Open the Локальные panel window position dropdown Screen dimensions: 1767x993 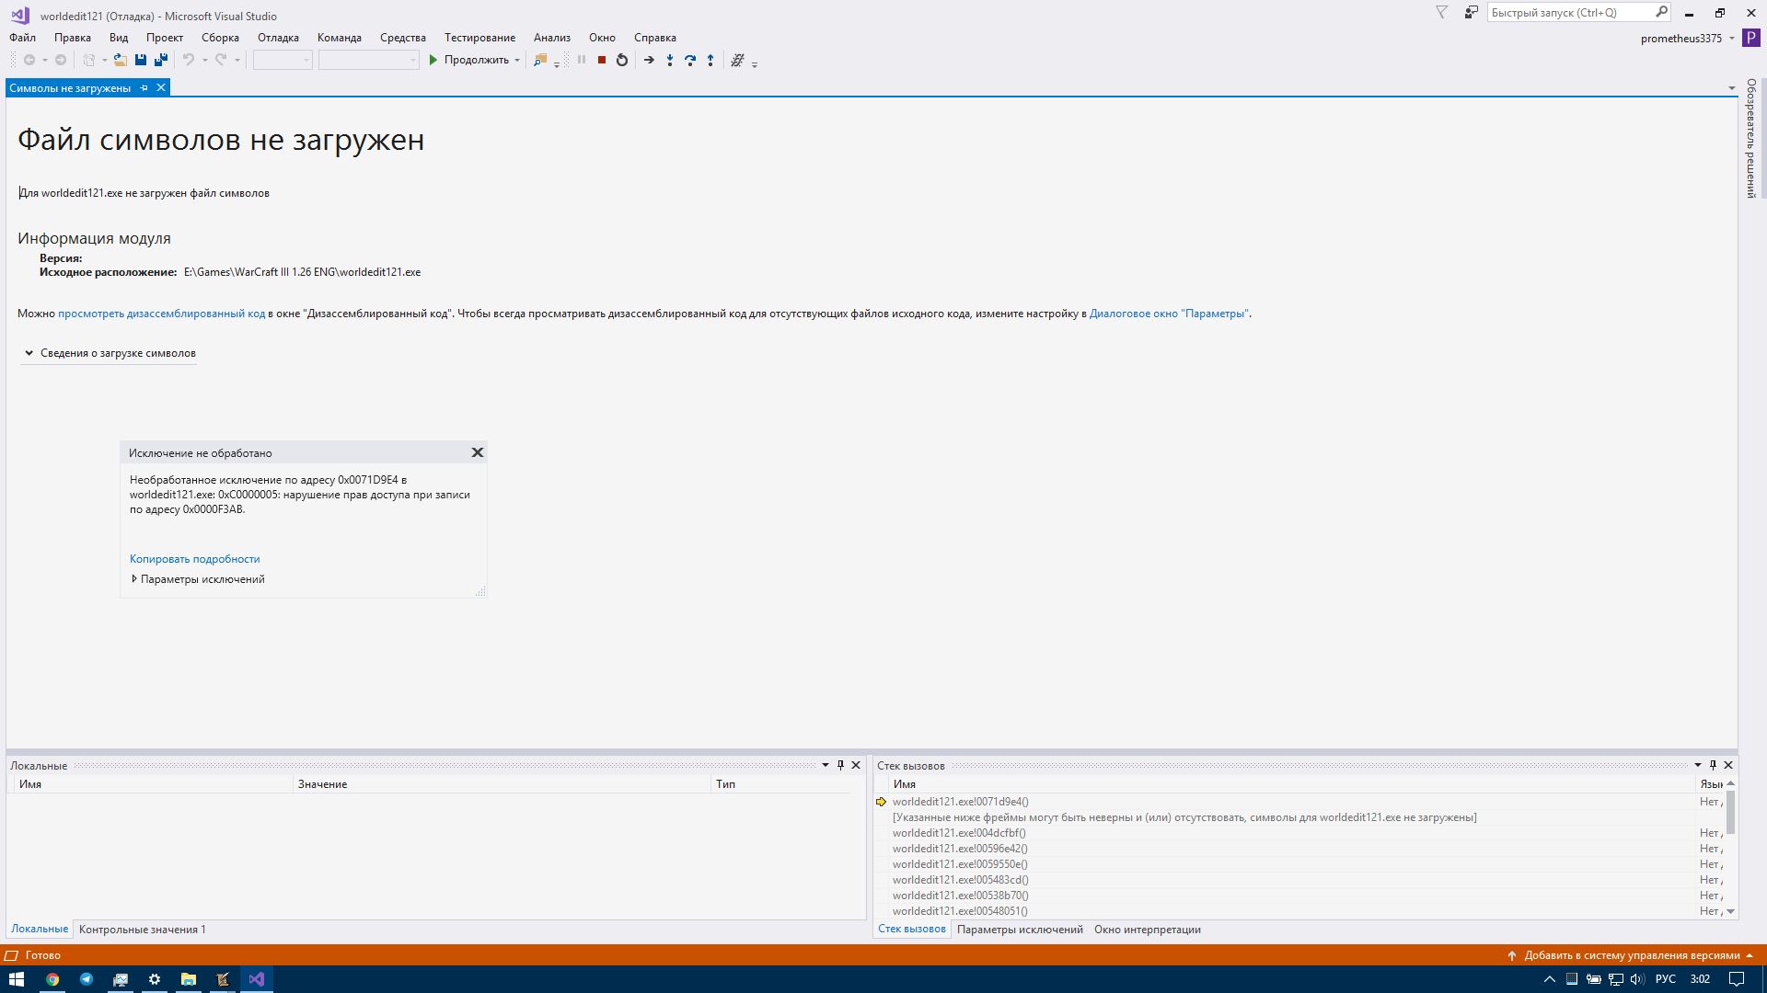[826, 765]
